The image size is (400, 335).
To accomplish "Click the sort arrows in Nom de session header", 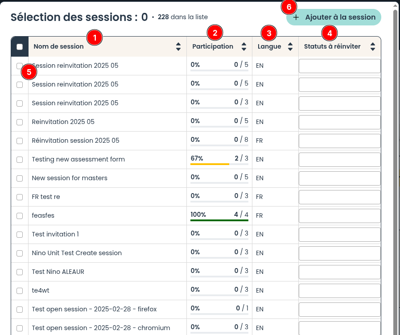I will (x=178, y=46).
